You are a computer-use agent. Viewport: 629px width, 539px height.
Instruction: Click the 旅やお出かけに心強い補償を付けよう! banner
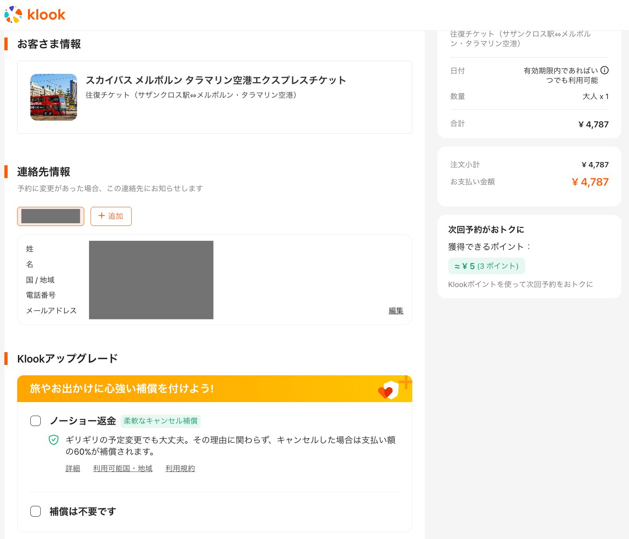click(215, 388)
